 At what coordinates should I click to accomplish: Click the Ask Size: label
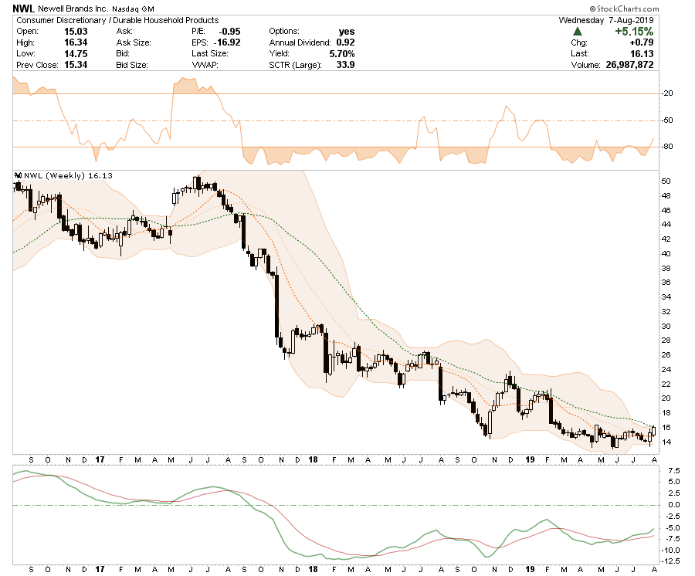(x=134, y=42)
